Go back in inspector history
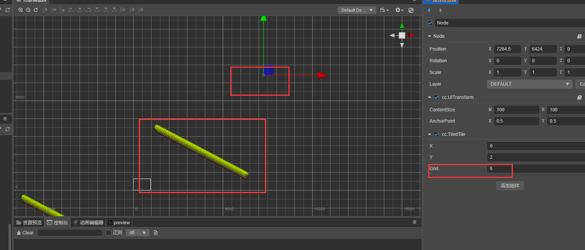The height and width of the screenshot is (250, 585). 429,10
